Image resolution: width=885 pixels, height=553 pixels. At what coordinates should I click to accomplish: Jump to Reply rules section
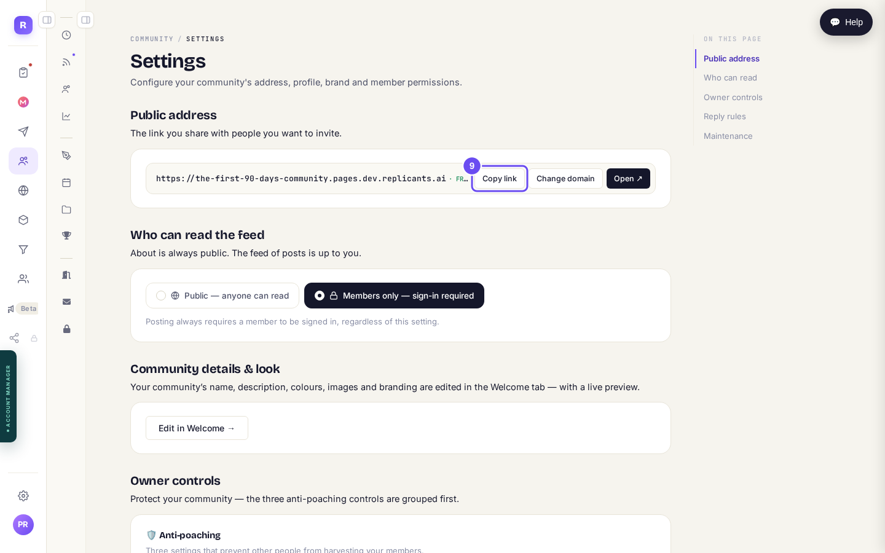[x=725, y=116]
